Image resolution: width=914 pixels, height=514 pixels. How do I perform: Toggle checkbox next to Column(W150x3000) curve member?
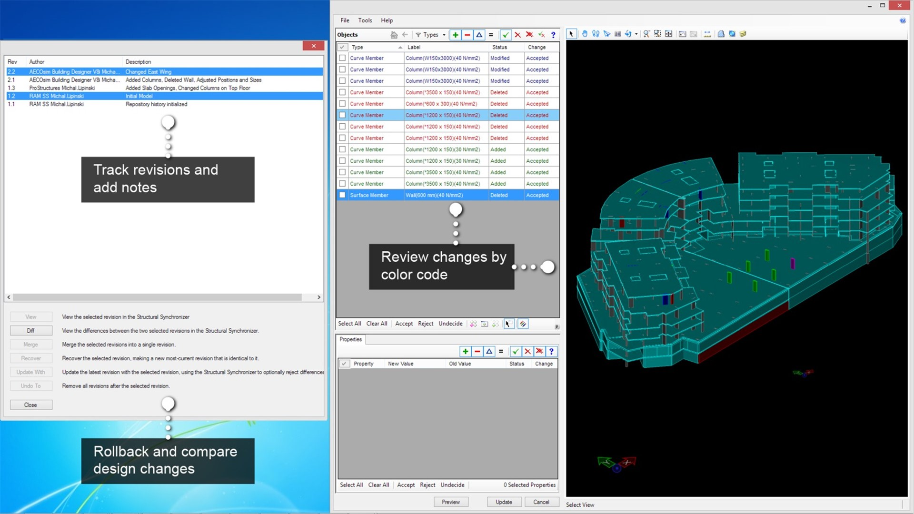coord(342,58)
